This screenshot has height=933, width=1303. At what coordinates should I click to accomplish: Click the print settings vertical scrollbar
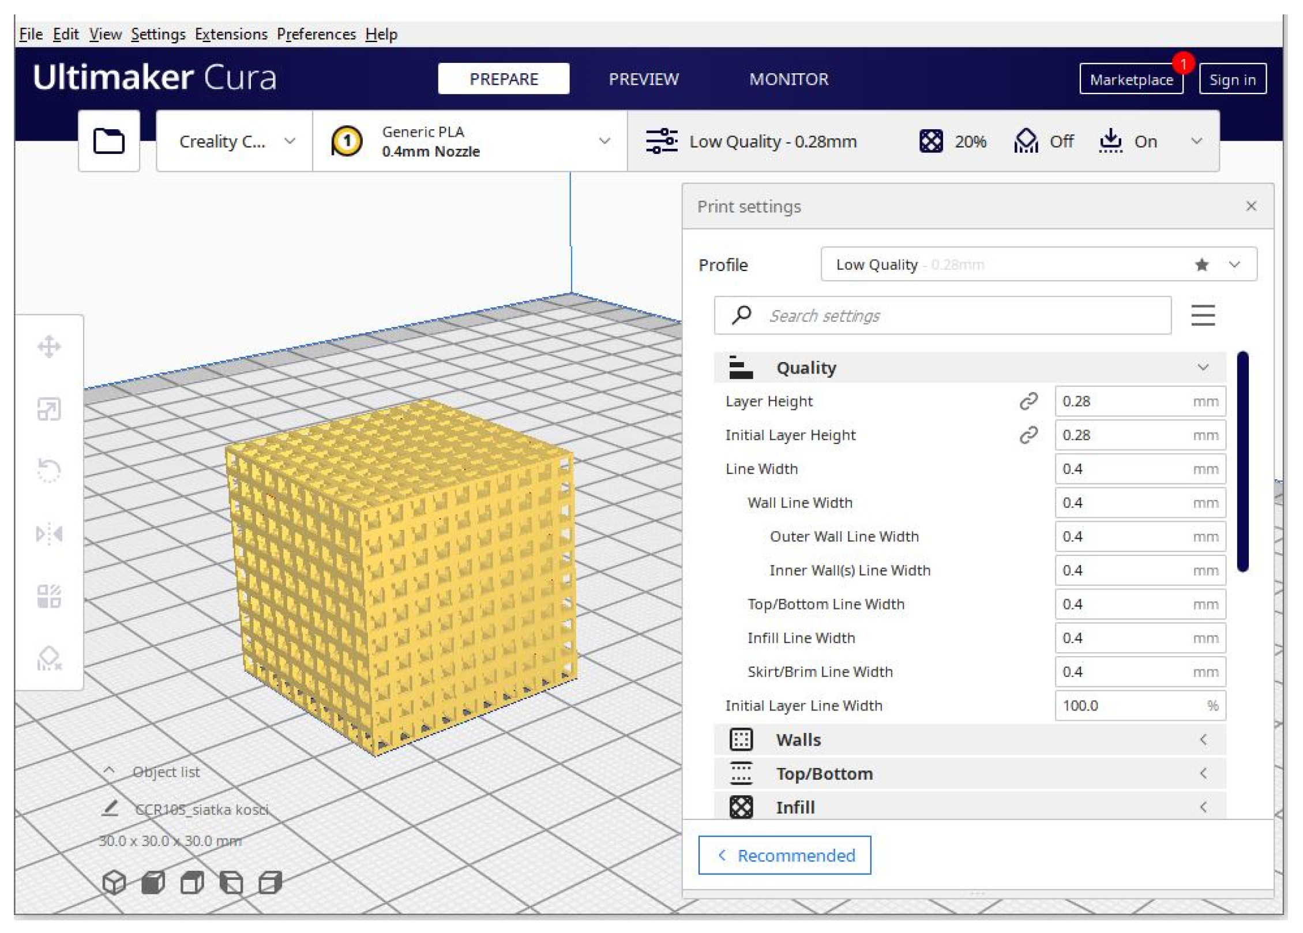tap(1242, 461)
